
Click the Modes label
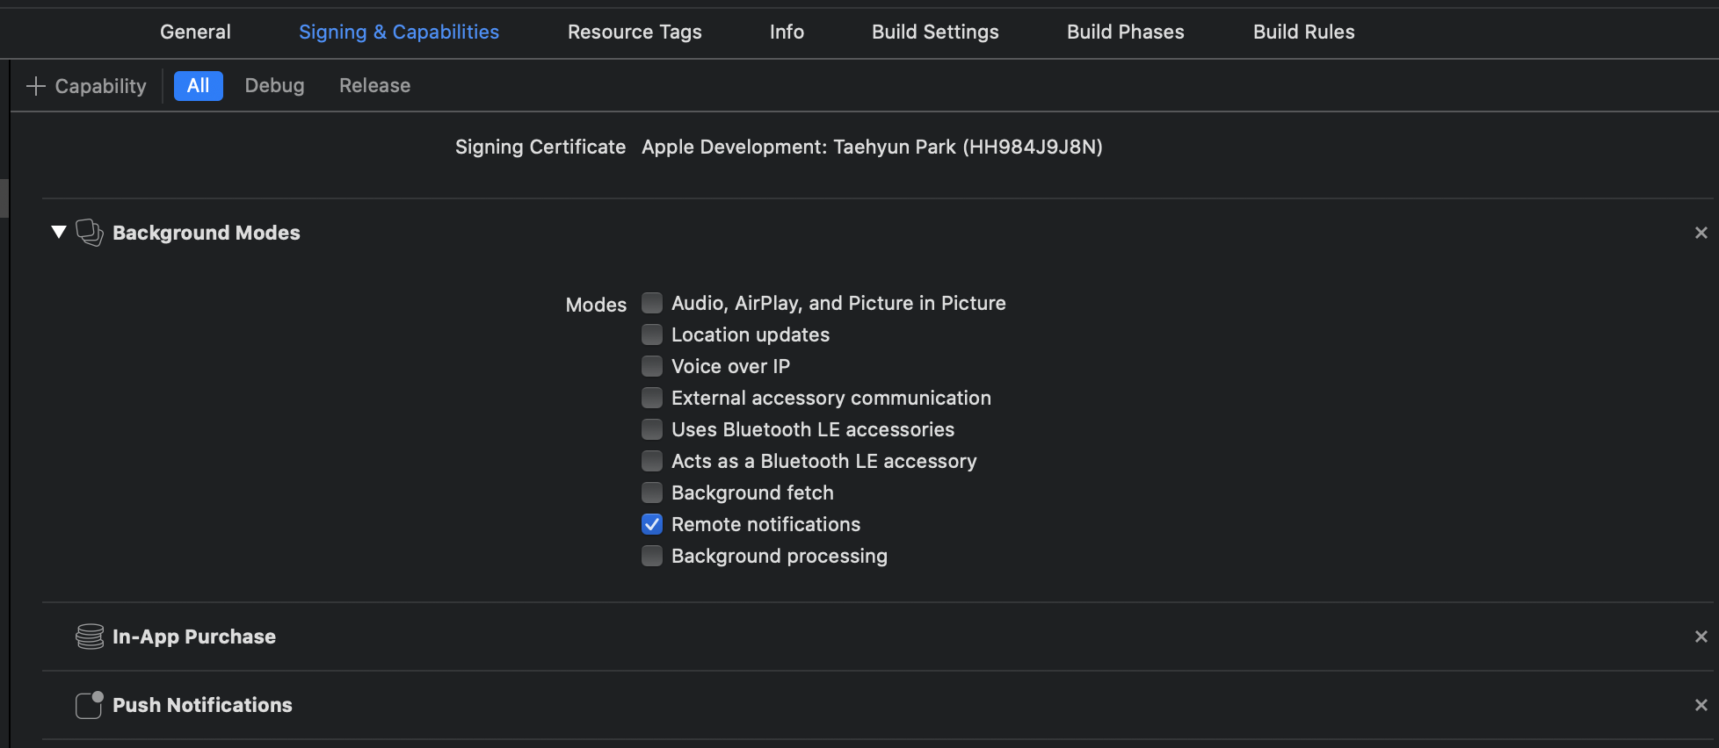pyautogui.click(x=596, y=305)
